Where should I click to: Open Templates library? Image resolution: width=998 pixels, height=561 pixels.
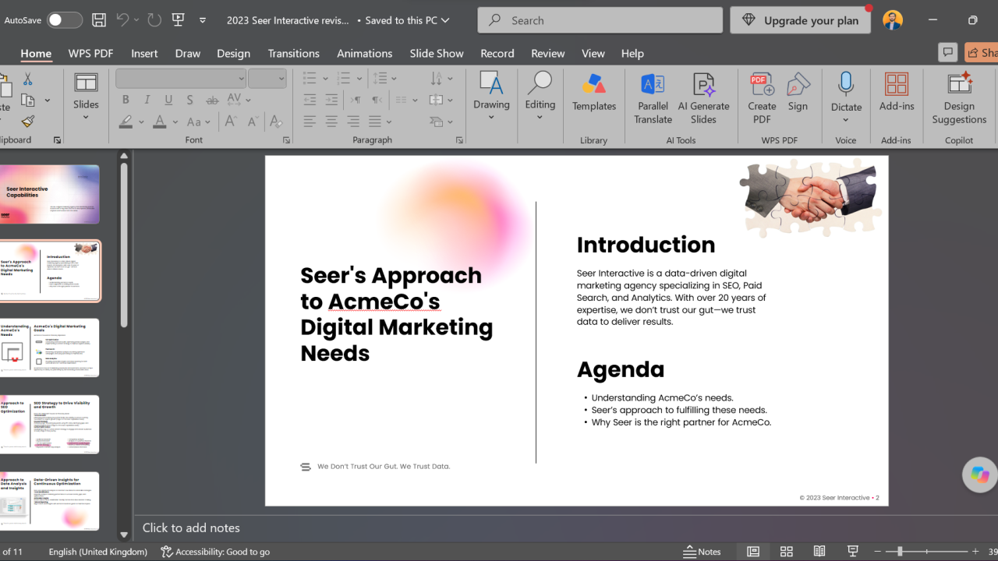594,92
